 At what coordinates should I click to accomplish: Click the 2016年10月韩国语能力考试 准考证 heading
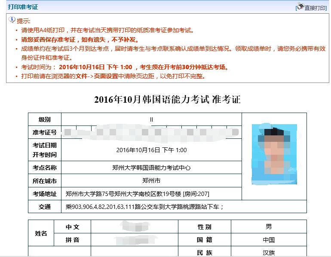167,100
